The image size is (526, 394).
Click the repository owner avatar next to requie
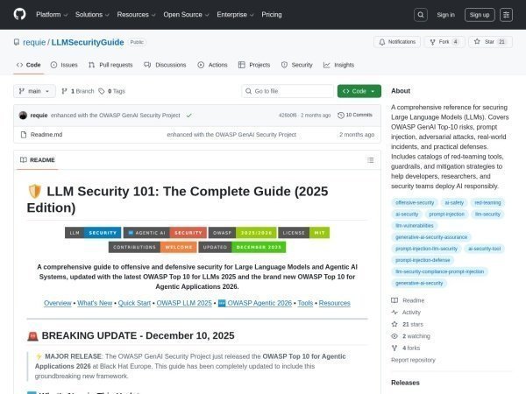click(x=23, y=116)
